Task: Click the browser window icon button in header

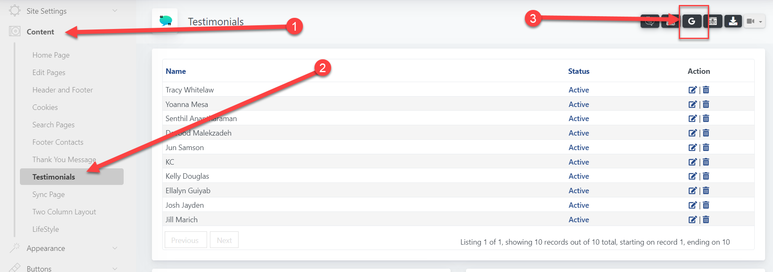Action: [712, 21]
